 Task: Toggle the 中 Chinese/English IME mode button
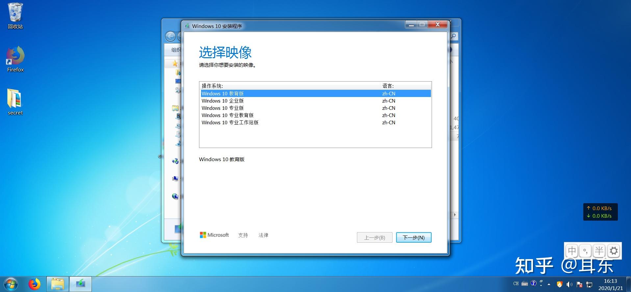(x=572, y=251)
